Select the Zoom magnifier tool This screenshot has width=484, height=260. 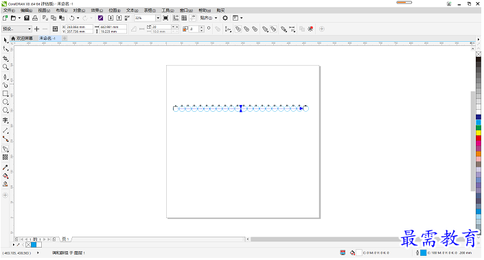pos(5,67)
